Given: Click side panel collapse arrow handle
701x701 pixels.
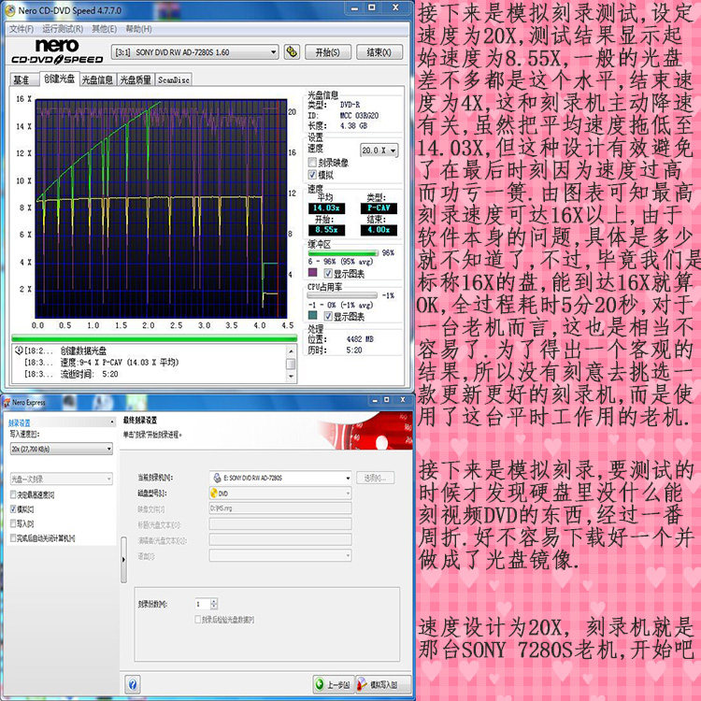Looking at the screenshot, I should click(123, 560).
